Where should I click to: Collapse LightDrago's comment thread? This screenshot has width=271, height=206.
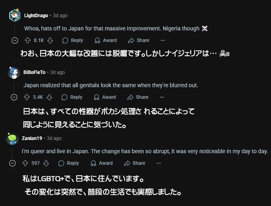(14, 40)
